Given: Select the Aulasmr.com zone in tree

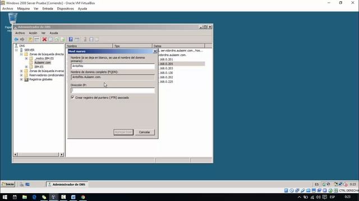Looking at the screenshot, I should pos(43,63).
